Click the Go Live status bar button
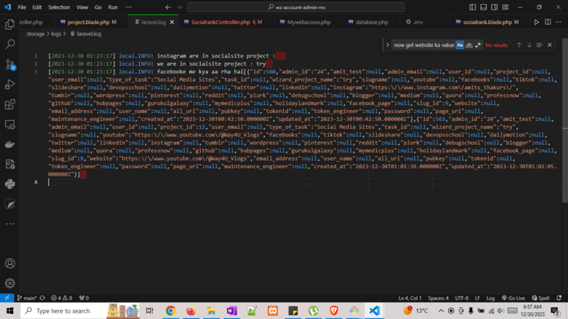 [513, 298]
